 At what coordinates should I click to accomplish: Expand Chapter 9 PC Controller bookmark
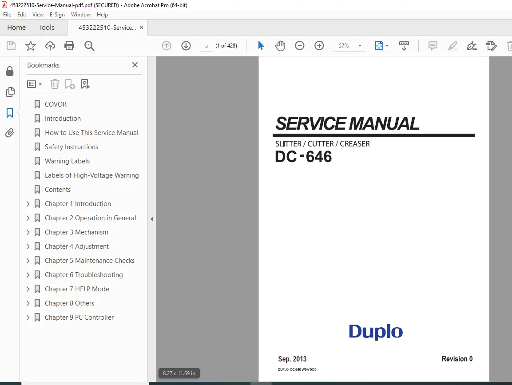tap(28, 318)
